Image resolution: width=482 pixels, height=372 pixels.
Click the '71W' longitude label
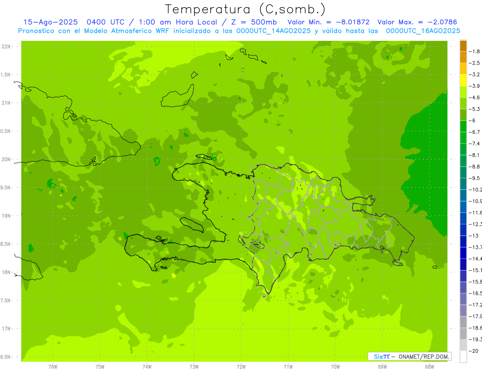click(288, 367)
